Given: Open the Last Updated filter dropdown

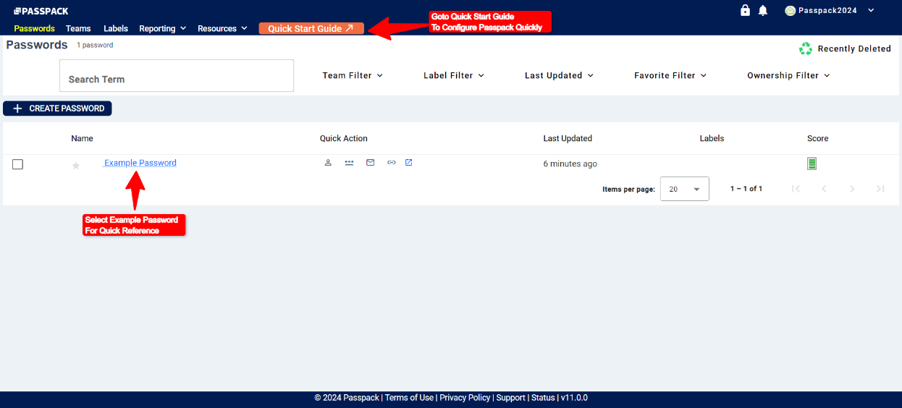Looking at the screenshot, I should tap(559, 75).
